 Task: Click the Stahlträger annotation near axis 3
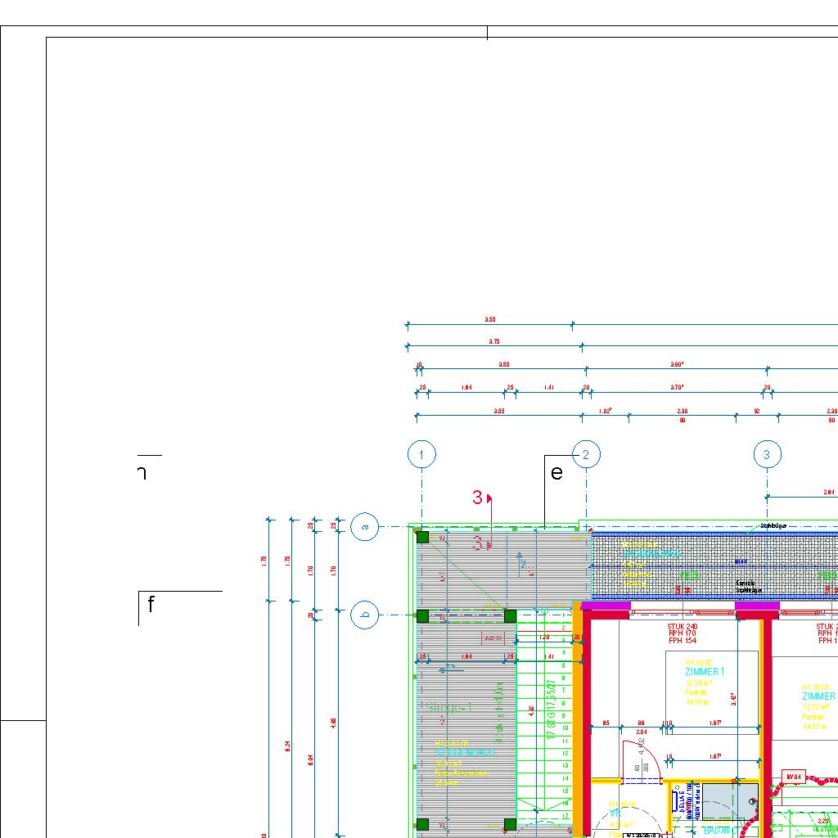coord(773,526)
